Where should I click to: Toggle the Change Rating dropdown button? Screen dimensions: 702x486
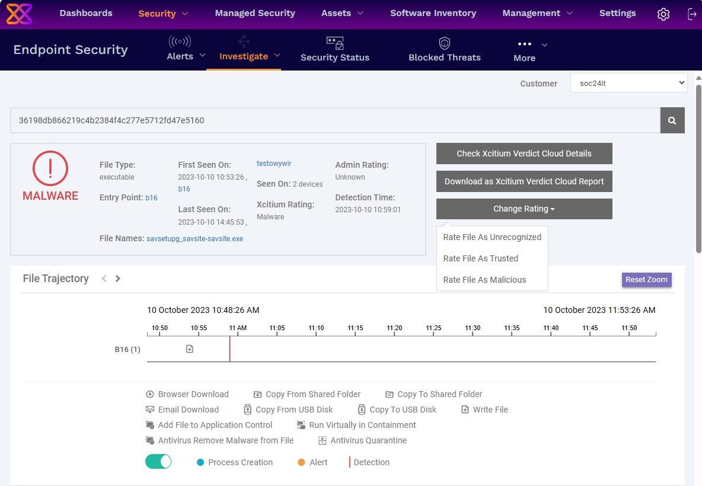tap(524, 209)
